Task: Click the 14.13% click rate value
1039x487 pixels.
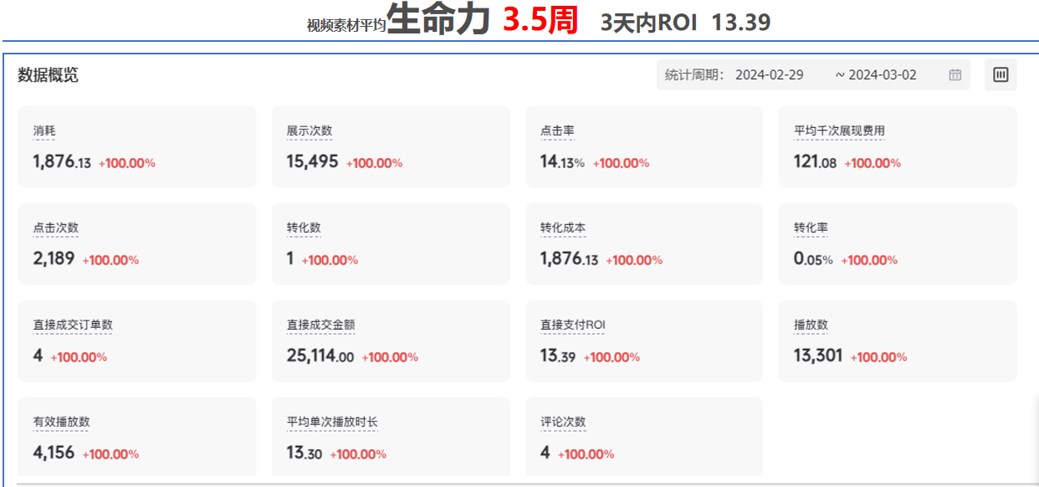Action: 562,161
